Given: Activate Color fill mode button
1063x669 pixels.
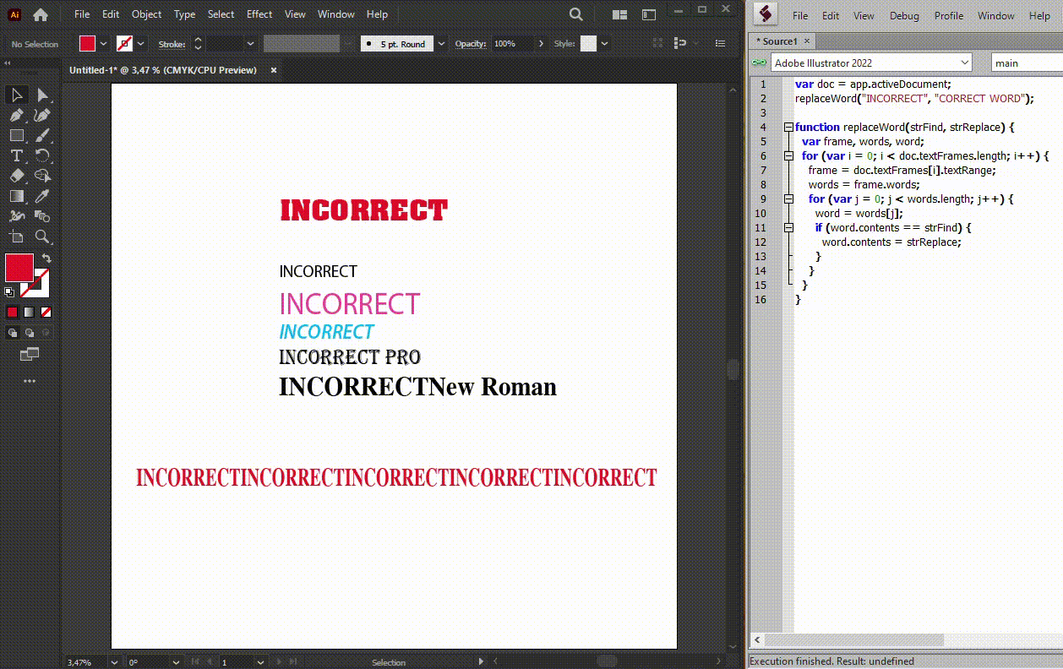Looking at the screenshot, I should 12,312.
